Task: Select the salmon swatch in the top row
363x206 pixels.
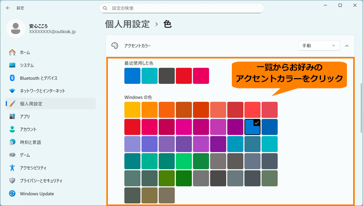Action: tap(218, 110)
